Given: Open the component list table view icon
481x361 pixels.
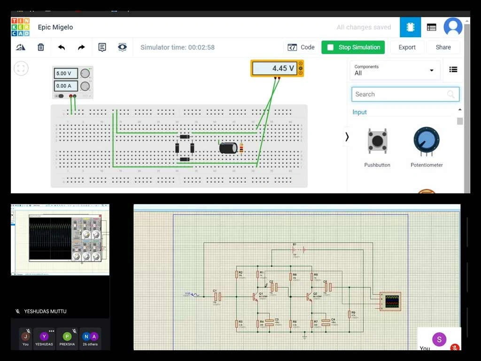Looking at the screenshot, I should click(431, 27).
